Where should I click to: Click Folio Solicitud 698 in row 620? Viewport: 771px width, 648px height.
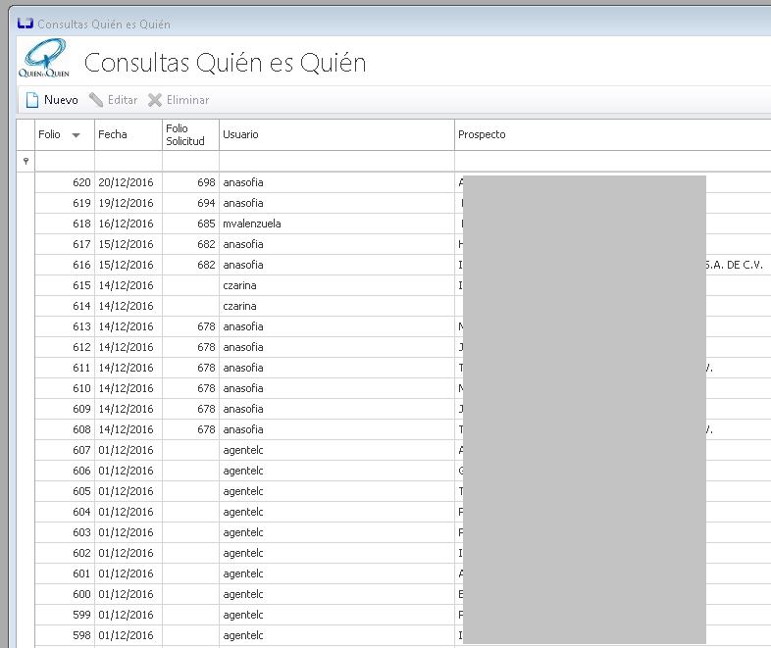(x=207, y=182)
